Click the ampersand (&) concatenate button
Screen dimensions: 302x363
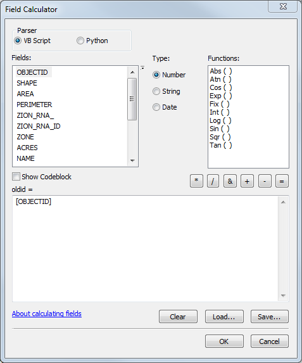pyautogui.click(x=230, y=181)
